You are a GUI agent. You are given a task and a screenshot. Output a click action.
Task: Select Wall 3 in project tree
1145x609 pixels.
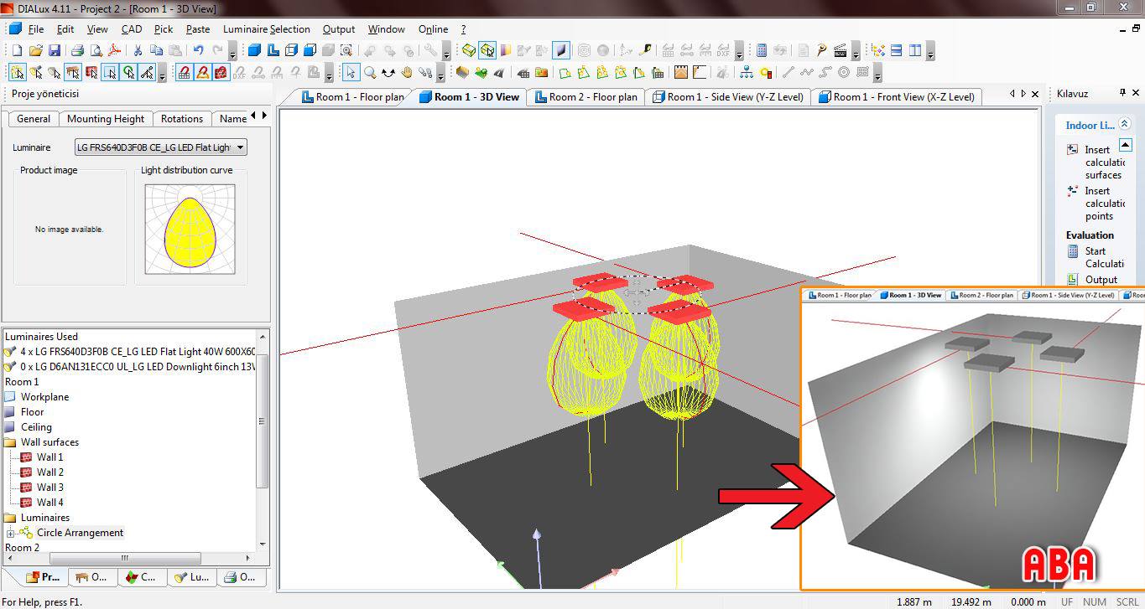coord(49,488)
